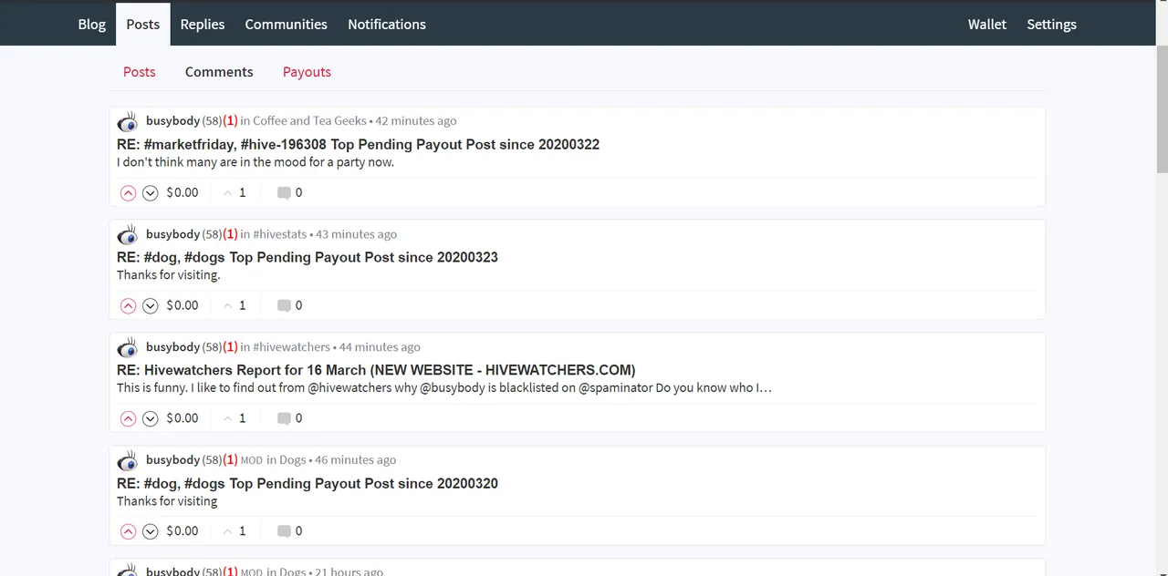Click busybody avatar on the #hivestats post
This screenshot has width=1168, height=576.
pyautogui.click(x=128, y=234)
